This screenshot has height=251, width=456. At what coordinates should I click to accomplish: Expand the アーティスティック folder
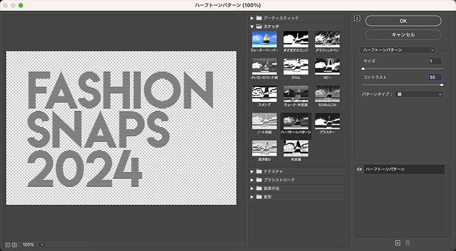[252, 18]
